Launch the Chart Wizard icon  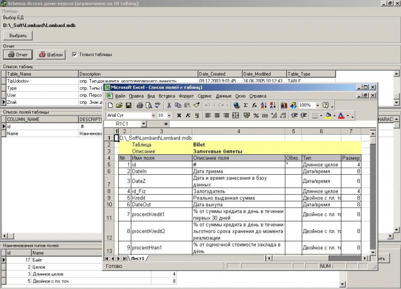[284, 105]
